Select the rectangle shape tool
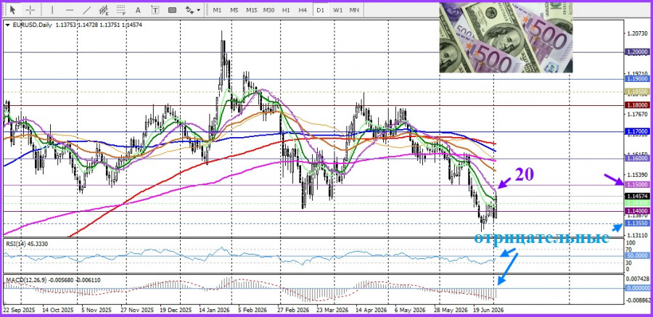Screen dimensions: 653x317 (172, 9)
